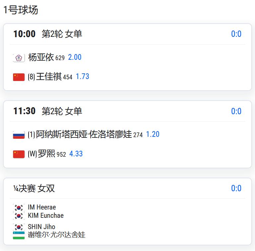Viewport: 255px width, 251px height.
Task: Click Korean flag beside KIM Eunchae
Action: pyautogui.click(x=19, y=216)
